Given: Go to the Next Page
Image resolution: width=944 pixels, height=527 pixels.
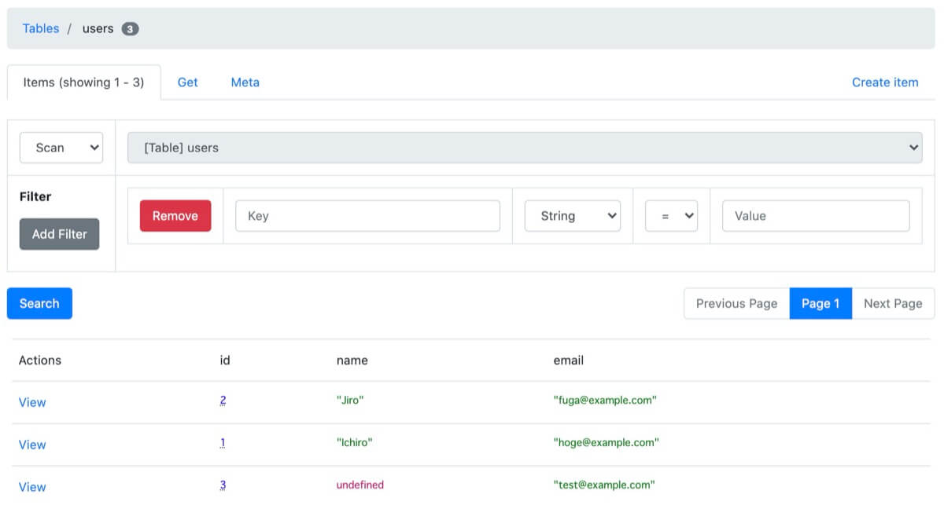Looking at the screenshot, I should [x=893, y=303].
